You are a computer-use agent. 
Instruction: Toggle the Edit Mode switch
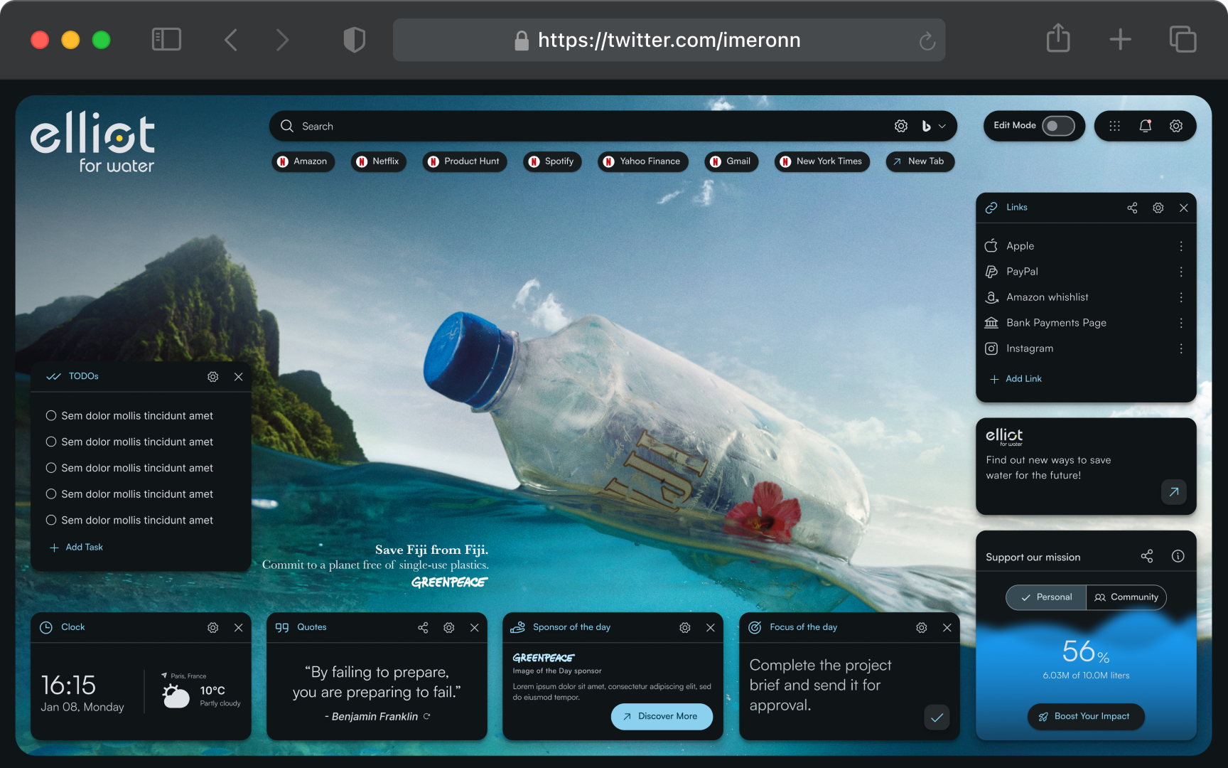1057,126
